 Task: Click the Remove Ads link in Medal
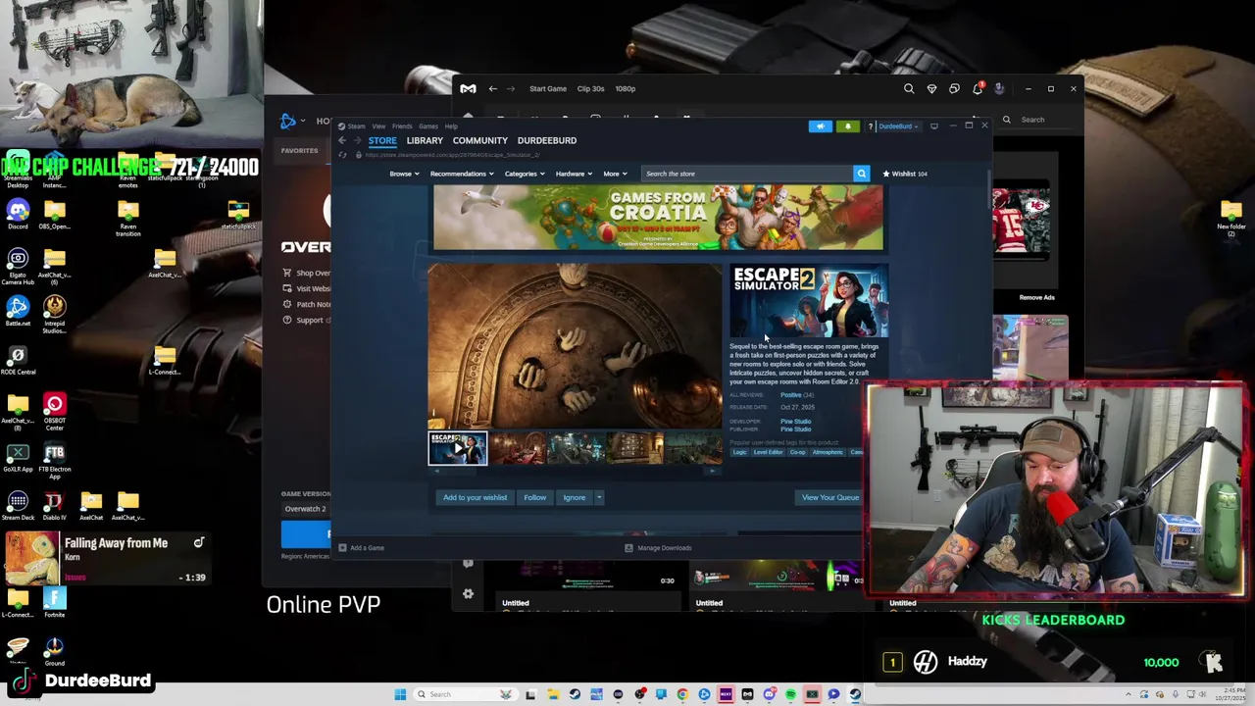1036,297
